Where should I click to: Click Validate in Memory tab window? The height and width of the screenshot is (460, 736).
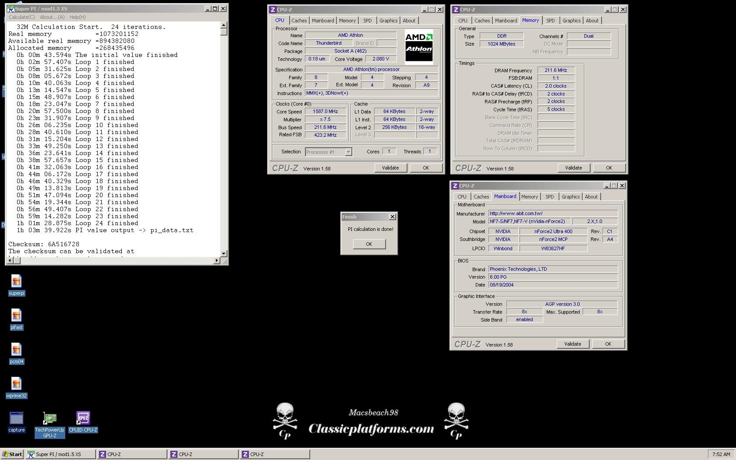point(573,168)
